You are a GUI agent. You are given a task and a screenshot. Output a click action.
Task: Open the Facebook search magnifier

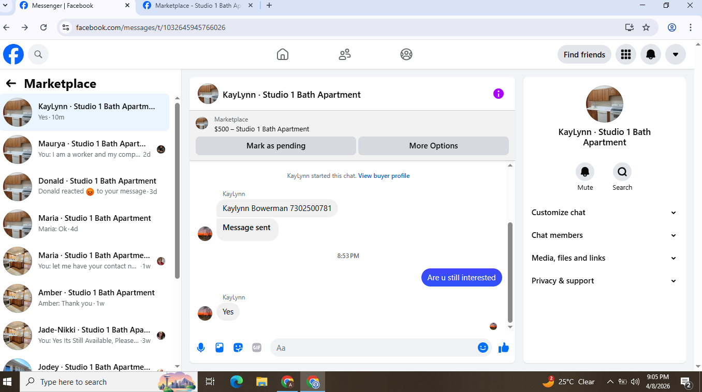(x=38, y=54)
